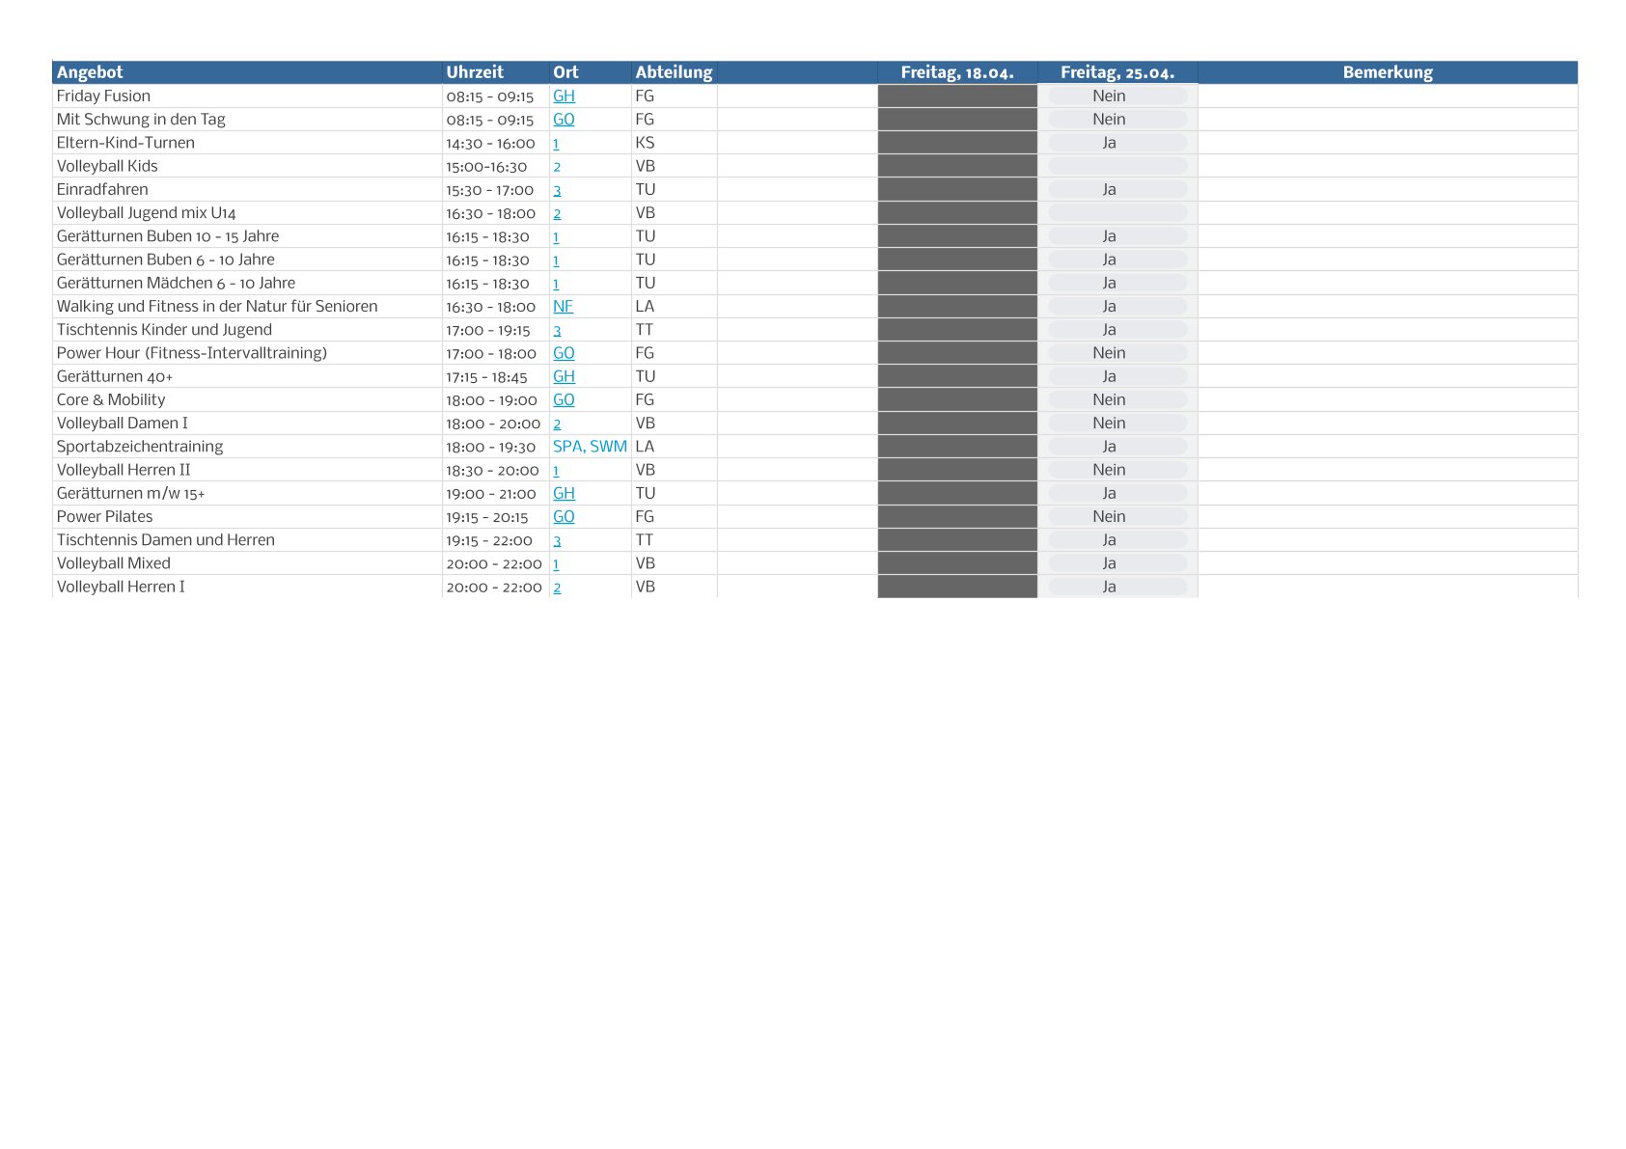
Task: Select the 19:15 - 22:00 time cell
Action: pyautogui.click(x=496, y=540)
